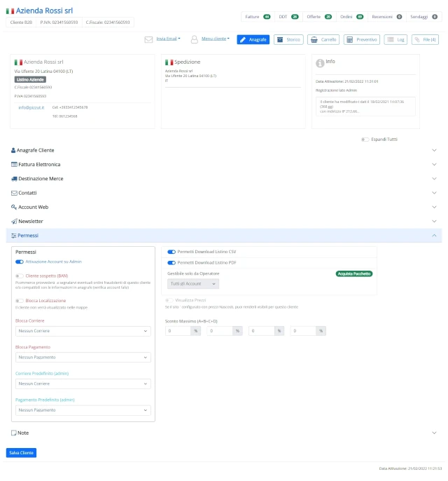Viewport: 448px width, 481px height.
Task: Click Salva Cliente button
Action: click(x=21, y=453)
